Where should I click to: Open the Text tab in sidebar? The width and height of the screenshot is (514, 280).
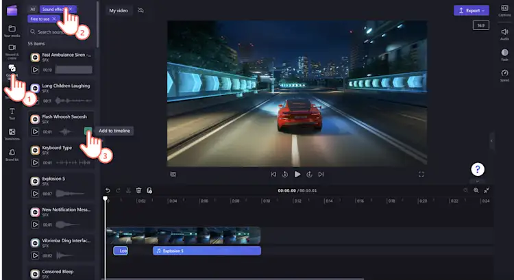pos(12,114)
